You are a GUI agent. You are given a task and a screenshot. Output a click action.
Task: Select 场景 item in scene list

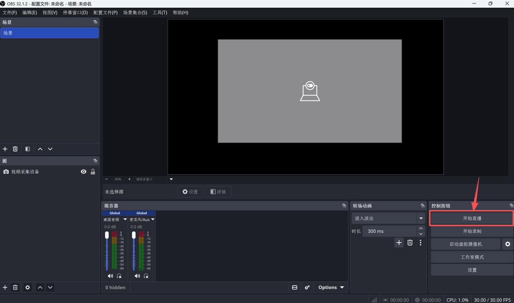point(49,33)
